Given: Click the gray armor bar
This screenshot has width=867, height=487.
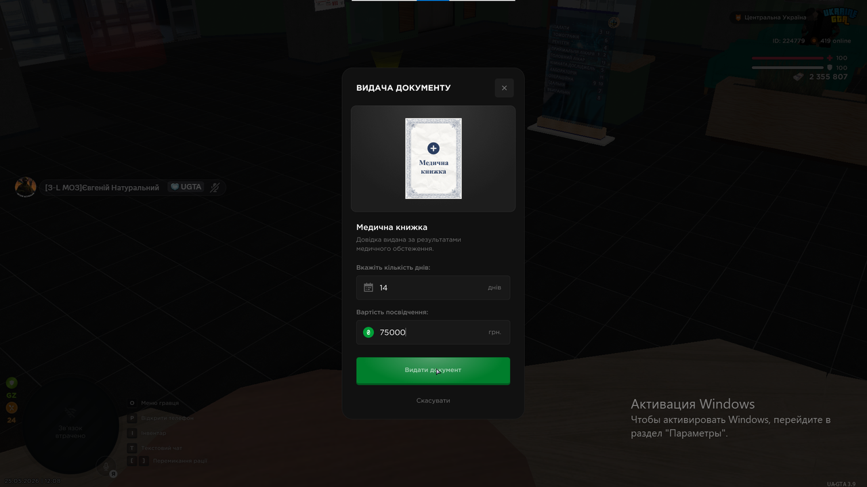Looking at the screenshot, I should click(x=787, y=68).
